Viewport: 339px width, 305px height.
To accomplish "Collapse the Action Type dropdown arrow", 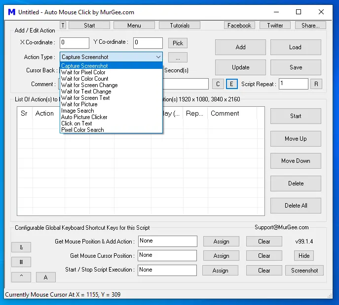I will (158, 57).
